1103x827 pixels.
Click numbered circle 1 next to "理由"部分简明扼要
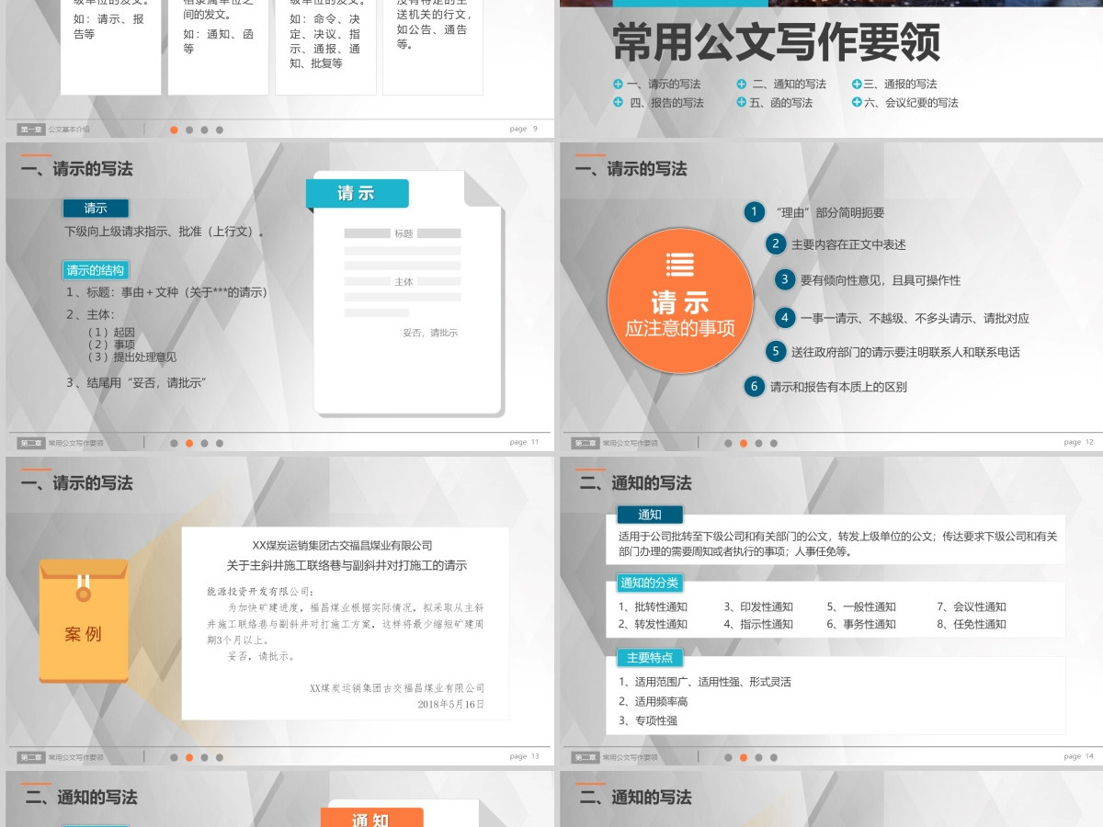pyautogui.click(x=754, y=212)
